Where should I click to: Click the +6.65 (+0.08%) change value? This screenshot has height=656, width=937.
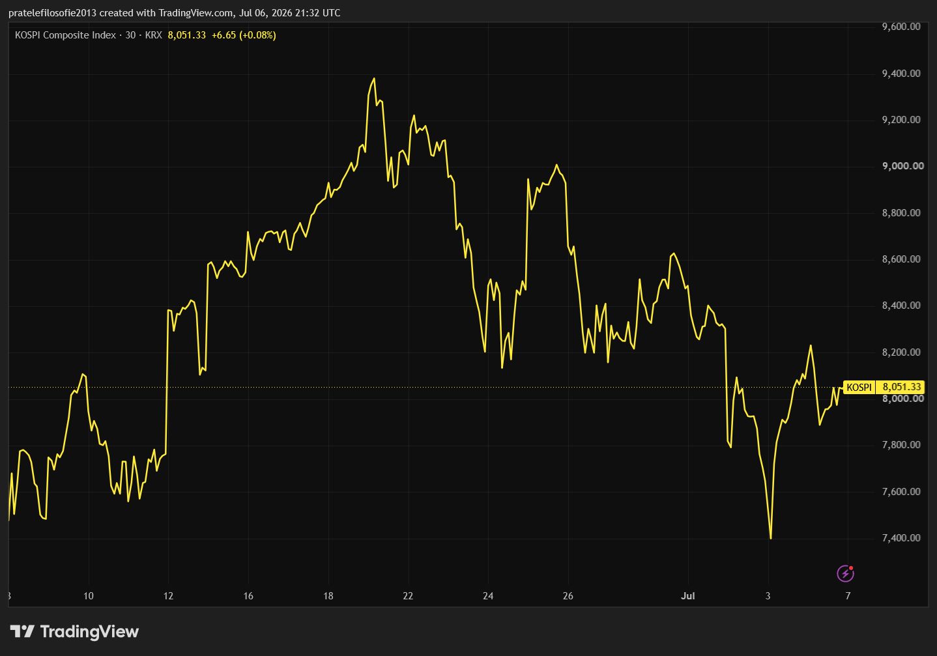pos(244,35)
